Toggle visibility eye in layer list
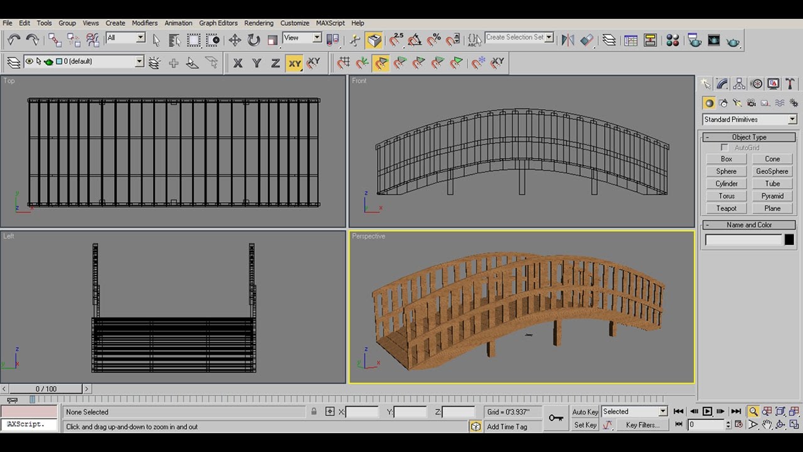 29,62
